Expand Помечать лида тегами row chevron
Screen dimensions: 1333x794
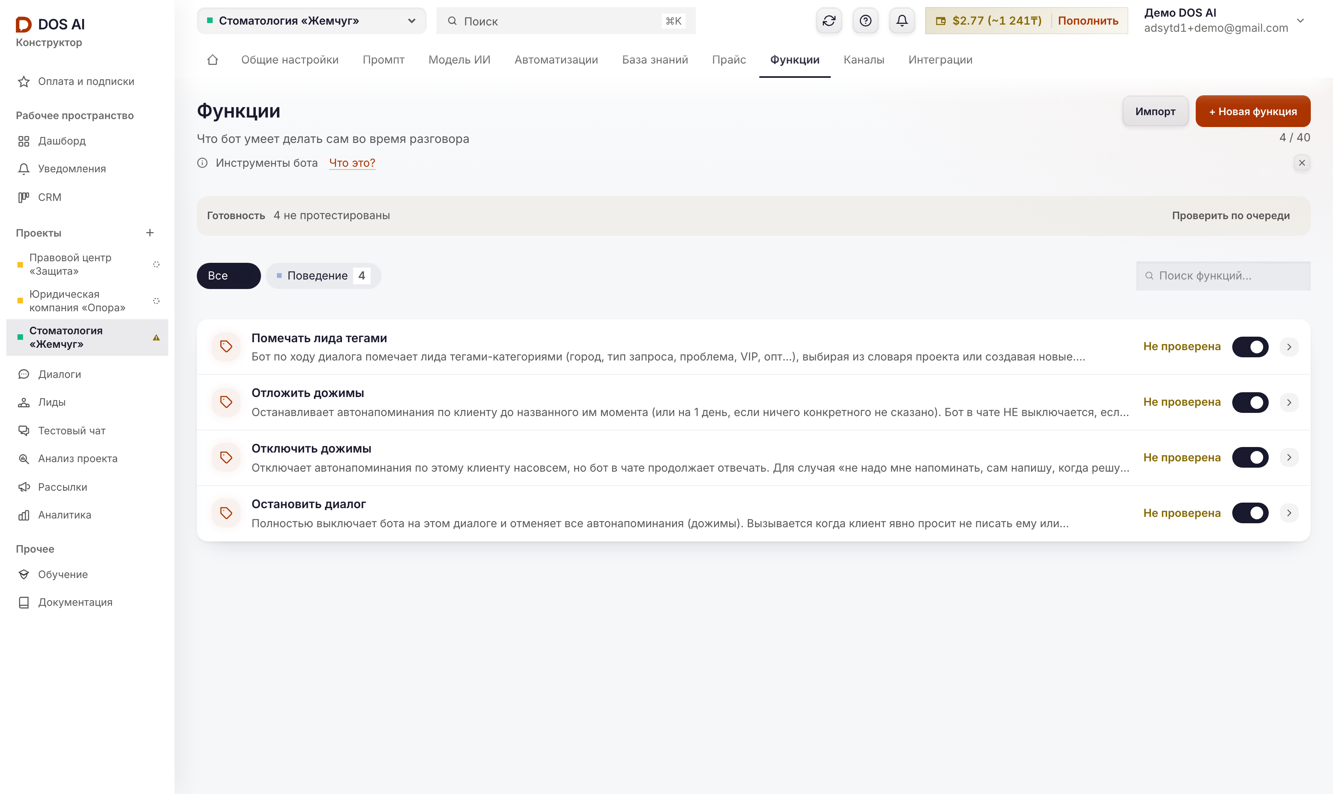coord(1289,347)
